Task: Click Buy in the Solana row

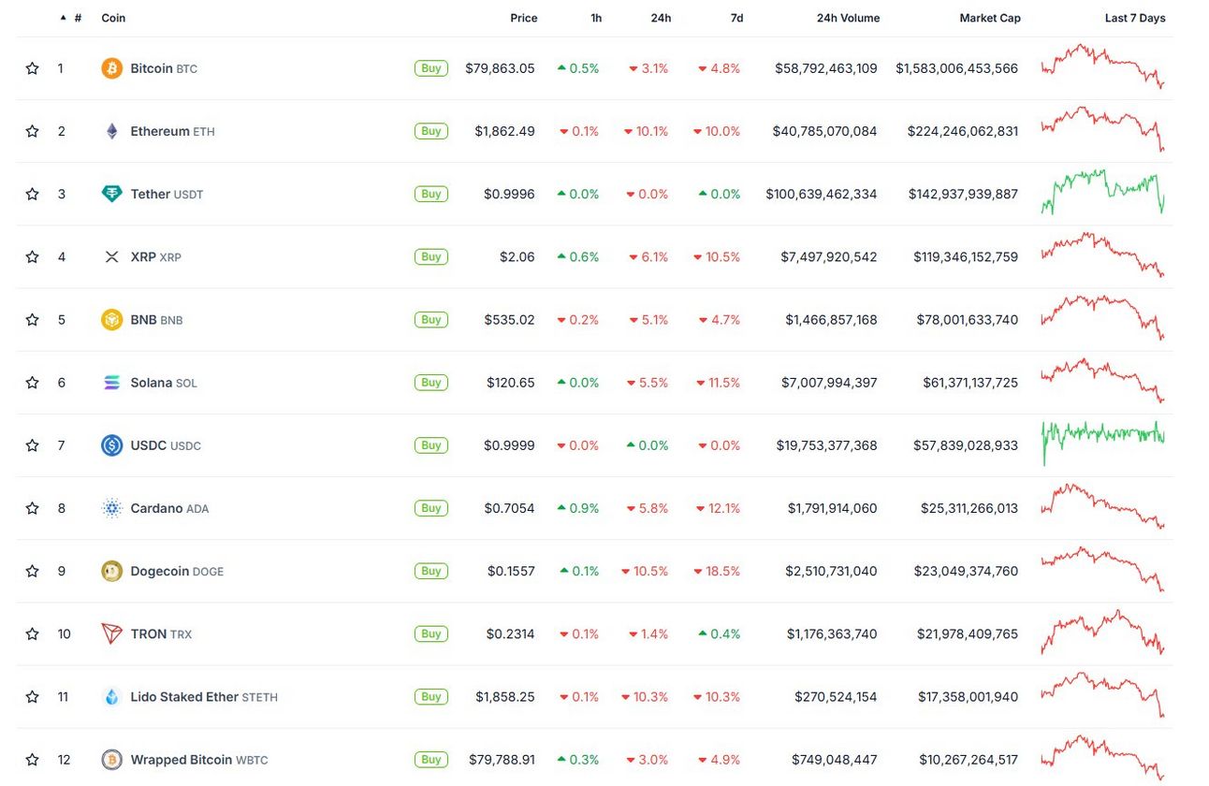Action: 431,383
